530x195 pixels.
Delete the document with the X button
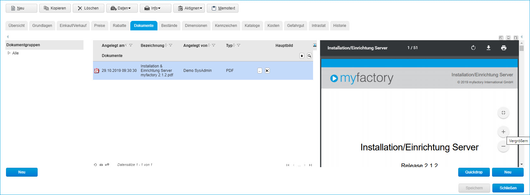(x=267, y=71)
